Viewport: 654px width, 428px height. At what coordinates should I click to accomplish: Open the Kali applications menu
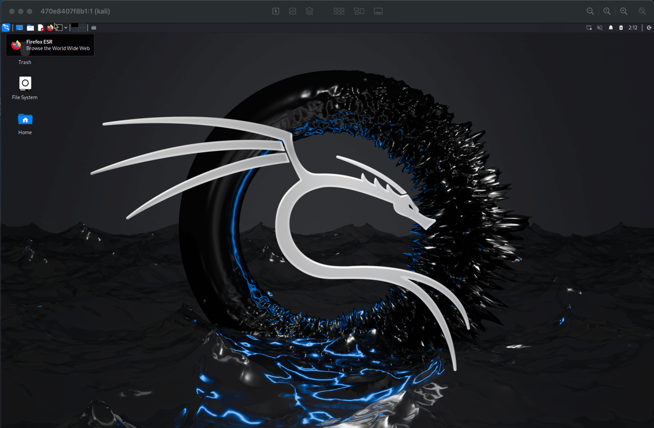pyautogui.click(x=6, y=27)
